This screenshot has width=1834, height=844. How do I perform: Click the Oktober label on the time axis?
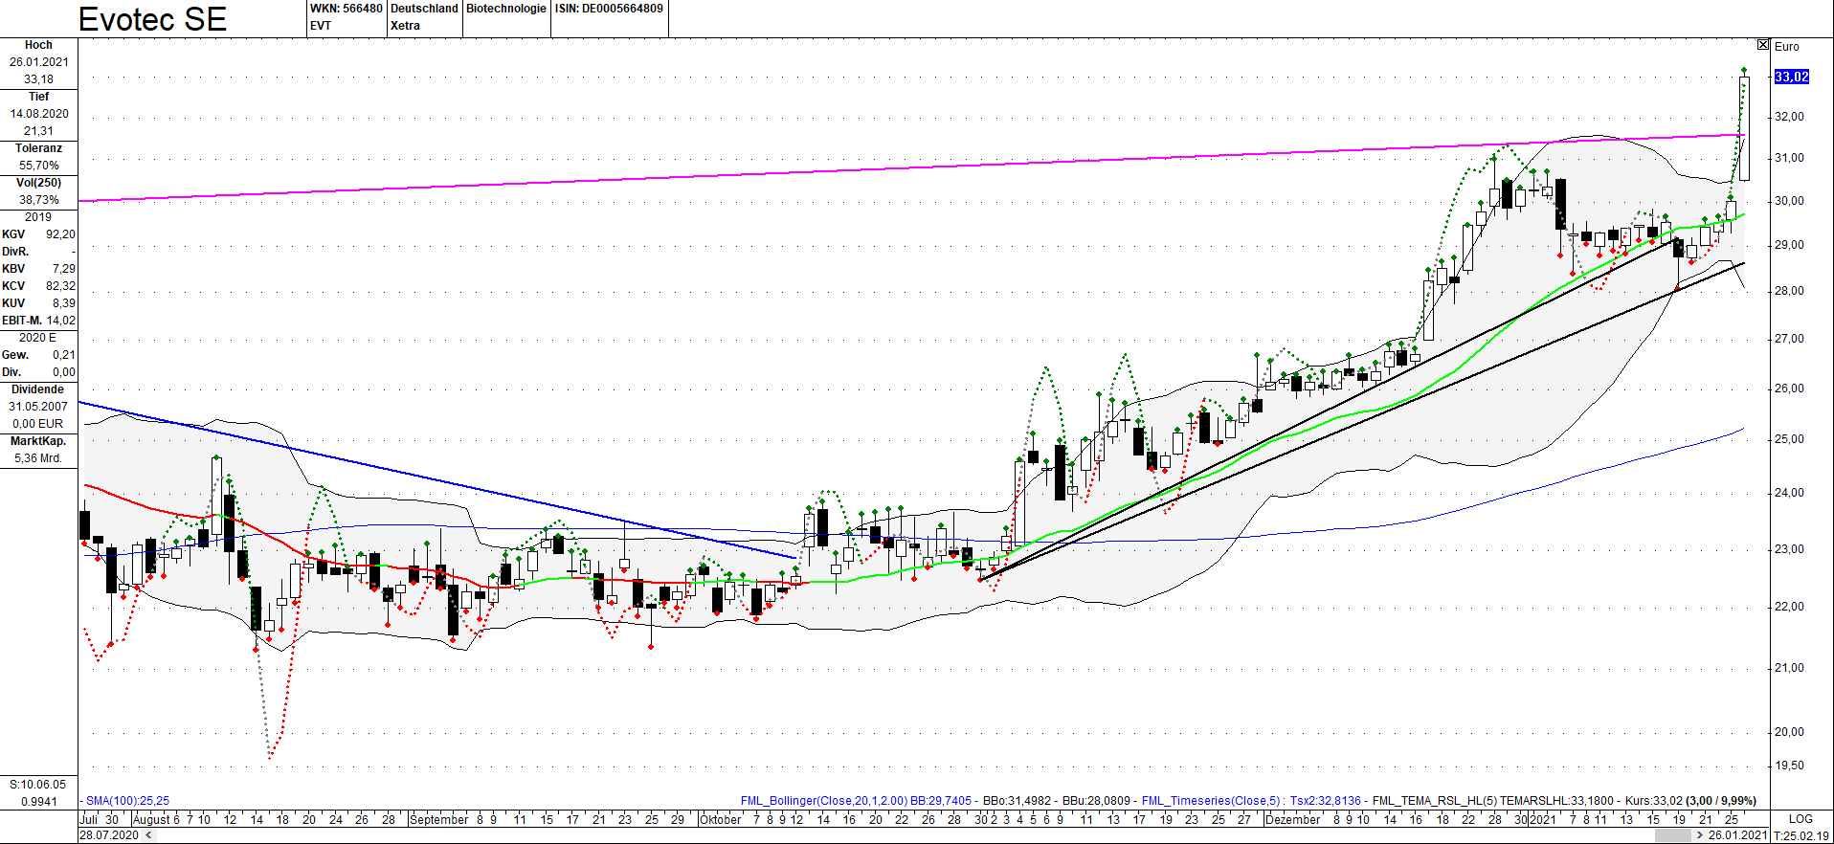coord(721,819)
